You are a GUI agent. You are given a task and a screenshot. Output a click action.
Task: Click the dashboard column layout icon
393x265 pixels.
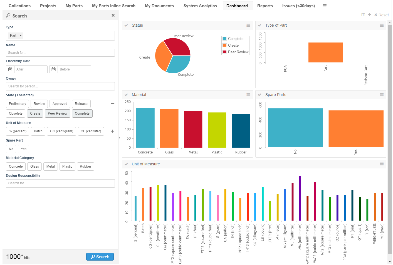[x=363, y=15]
